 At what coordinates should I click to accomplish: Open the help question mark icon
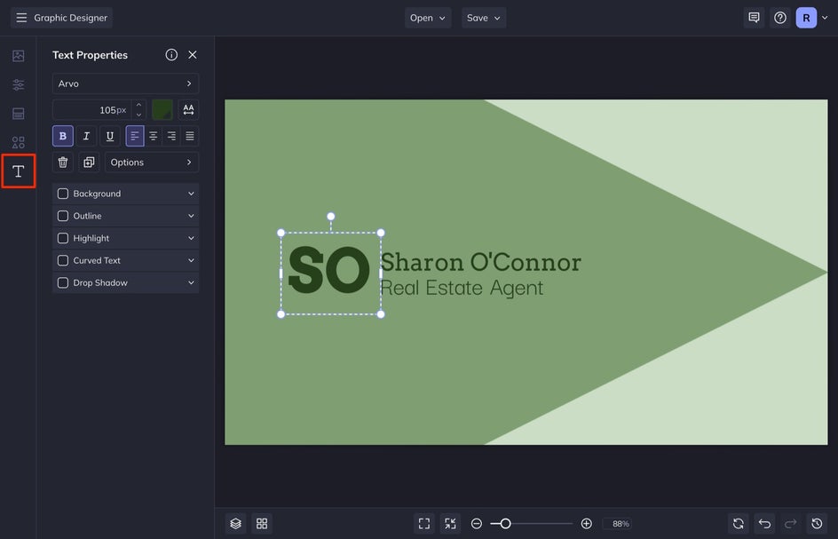coord(780,18)
